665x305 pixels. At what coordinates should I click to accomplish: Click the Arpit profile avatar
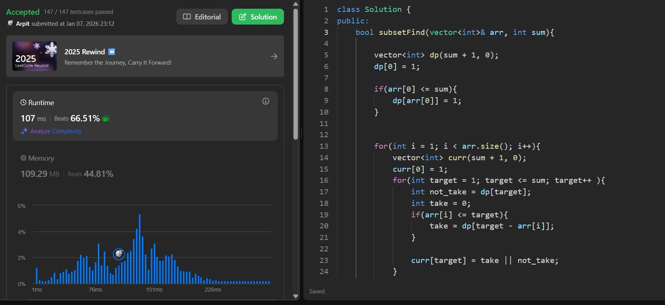tap(10, 23)
